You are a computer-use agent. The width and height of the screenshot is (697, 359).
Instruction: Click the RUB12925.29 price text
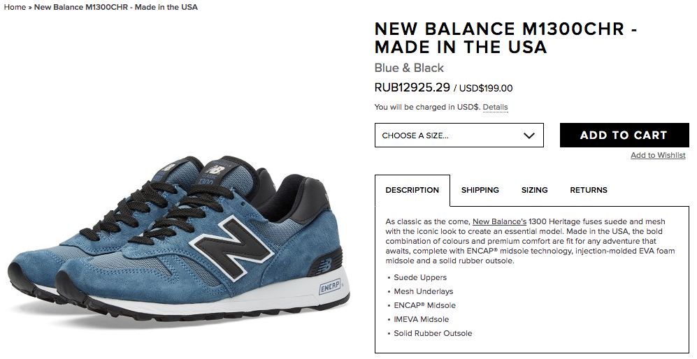(412, 87)
